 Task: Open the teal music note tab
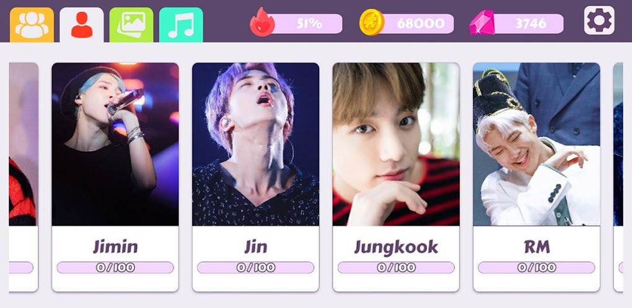[181, 25]
